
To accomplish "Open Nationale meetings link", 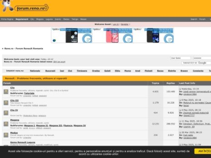I will (35, 71).
